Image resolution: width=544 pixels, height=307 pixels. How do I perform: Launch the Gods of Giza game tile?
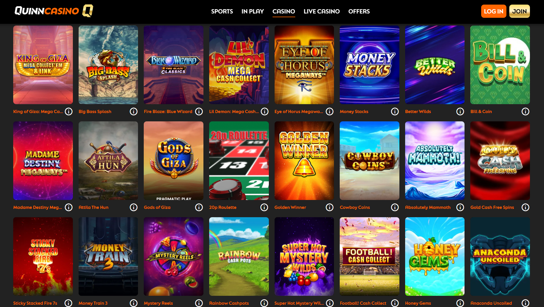point(174,161)
